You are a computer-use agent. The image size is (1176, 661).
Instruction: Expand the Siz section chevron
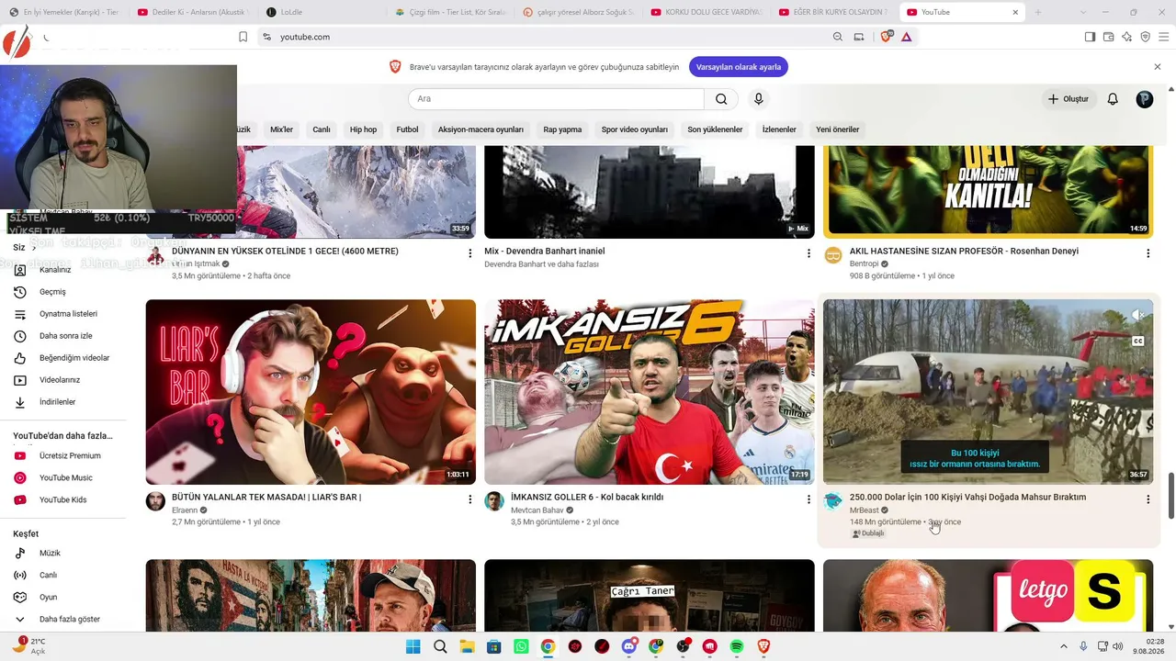pos(33,248)
